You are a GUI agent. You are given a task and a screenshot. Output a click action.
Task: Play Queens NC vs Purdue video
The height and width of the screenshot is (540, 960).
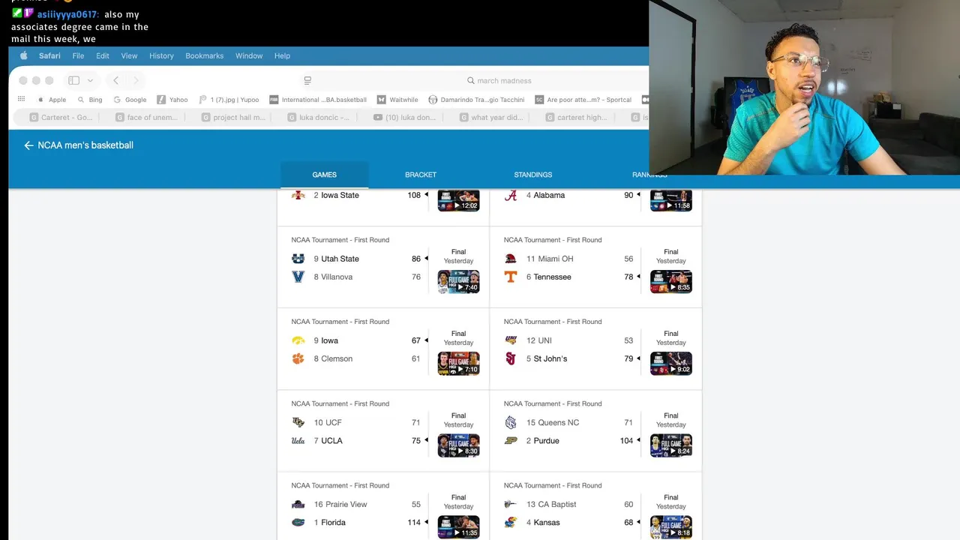point(671,445)
